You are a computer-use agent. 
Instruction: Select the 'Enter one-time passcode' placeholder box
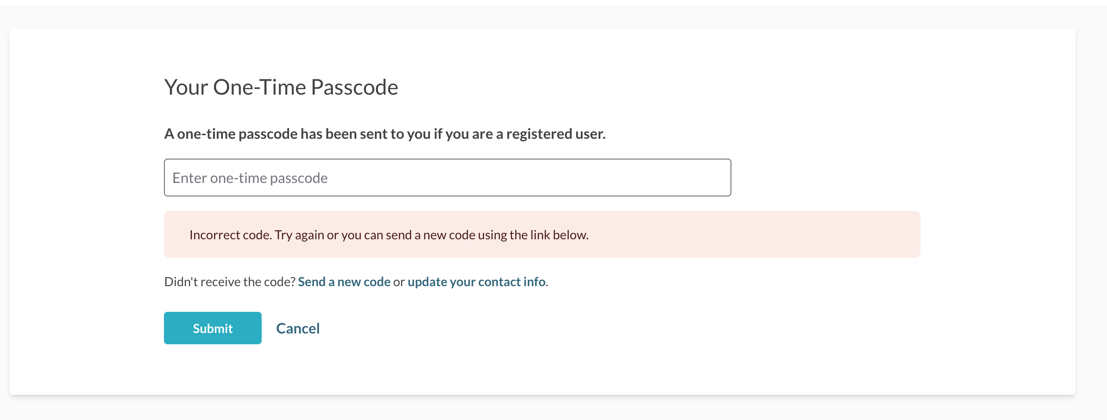tap(447, 178)
